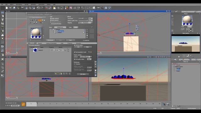Open the Atmosphere editor sun-cloud icon
Screen dimensions: 201x113
[x=54, y=8]
